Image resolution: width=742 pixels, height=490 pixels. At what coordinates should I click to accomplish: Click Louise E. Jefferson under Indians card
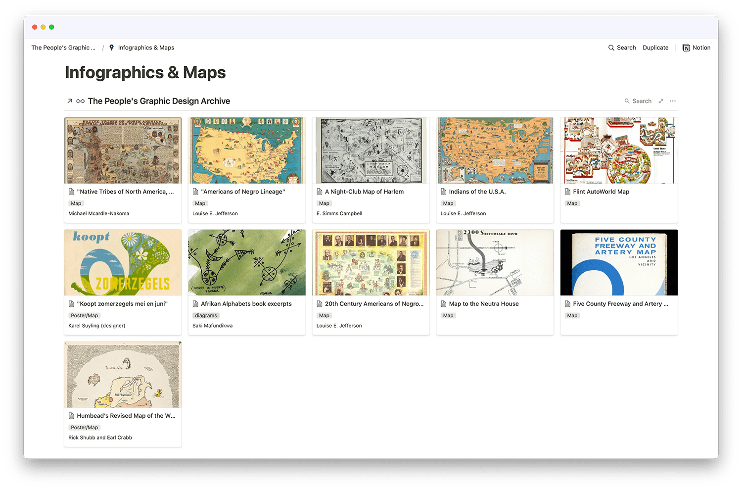tap(464, 213)
